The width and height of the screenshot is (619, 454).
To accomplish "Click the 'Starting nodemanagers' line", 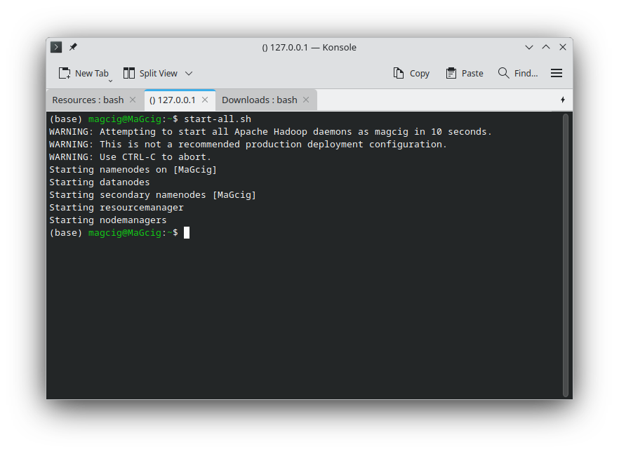I will tap(108, 220).
